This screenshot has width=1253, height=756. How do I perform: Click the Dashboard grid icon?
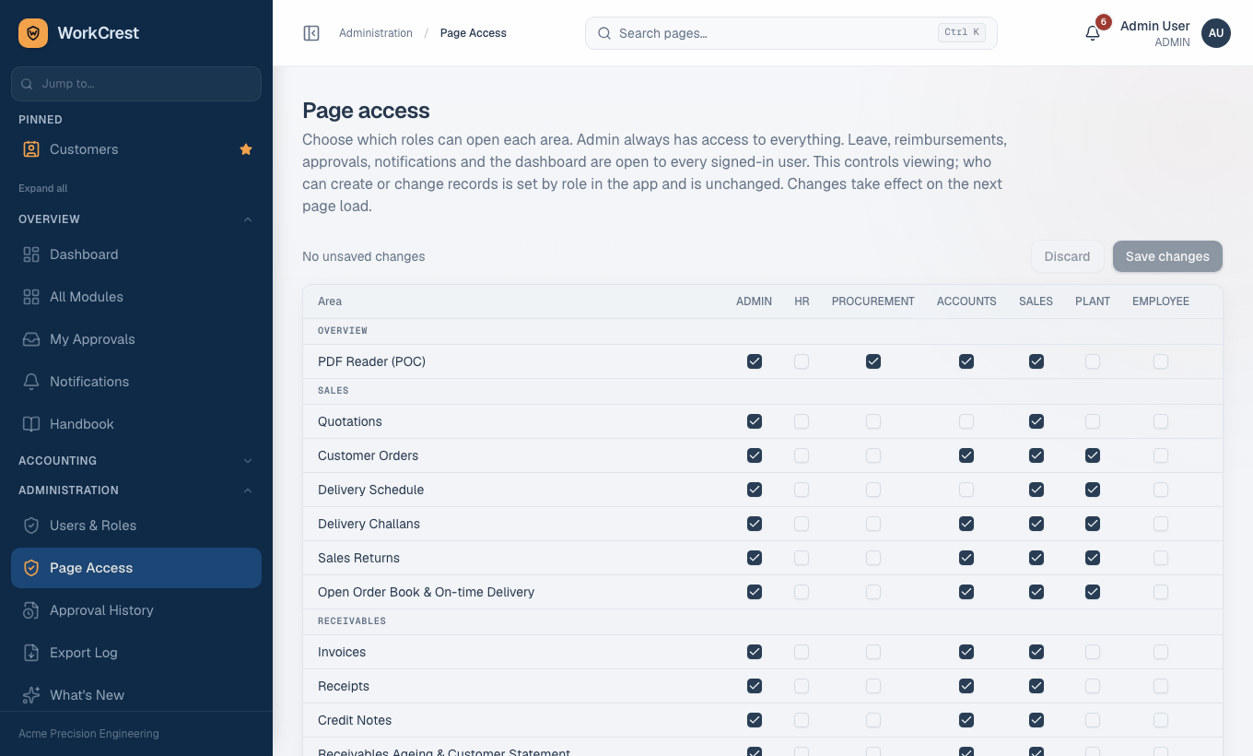[31, 254]
